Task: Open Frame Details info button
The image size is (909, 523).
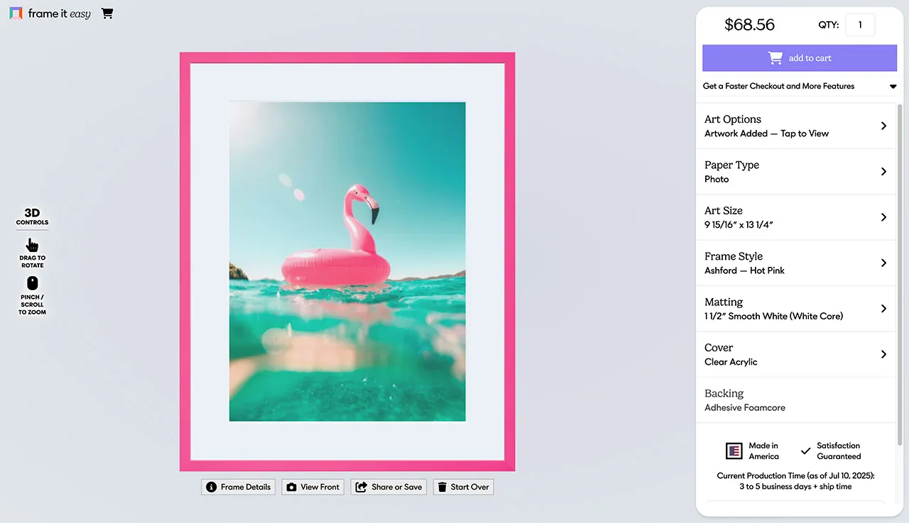Action: [238, 487]
